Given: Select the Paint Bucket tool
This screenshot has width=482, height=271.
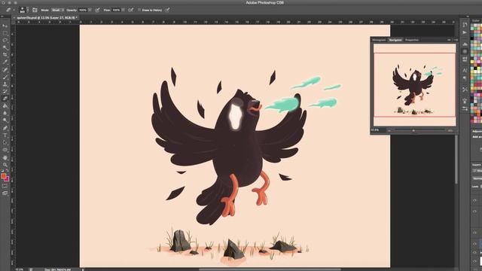Looking at the screenshot, I should click(5, 106).
